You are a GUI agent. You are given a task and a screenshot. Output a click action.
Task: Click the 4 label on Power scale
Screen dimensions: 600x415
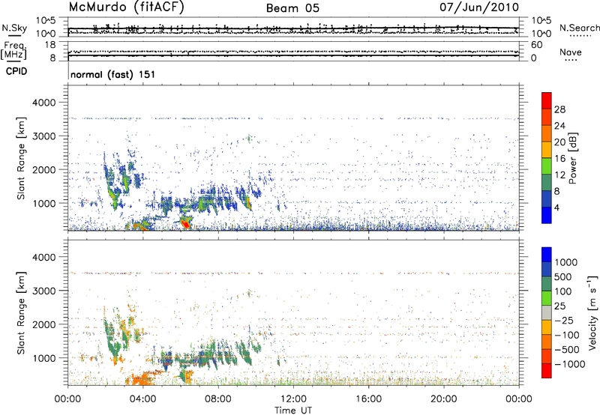(x=556, y=208)
